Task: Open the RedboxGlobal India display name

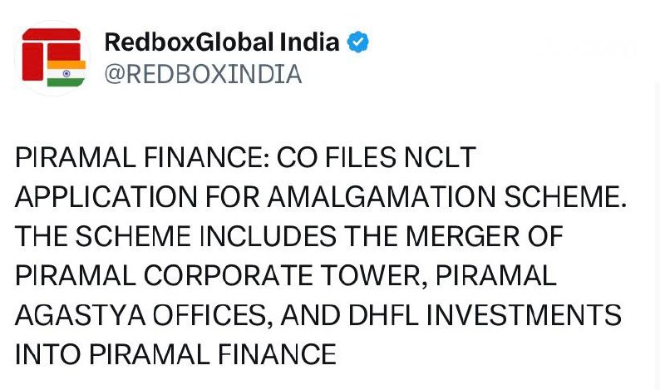Action: point(222,42)
